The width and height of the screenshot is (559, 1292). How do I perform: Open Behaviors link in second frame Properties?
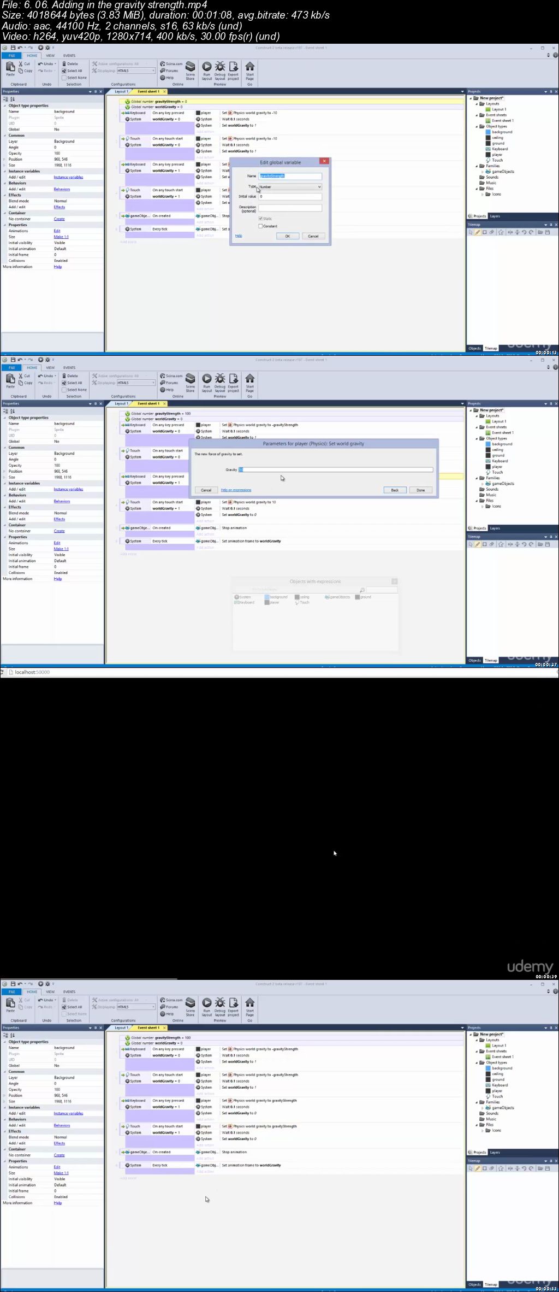pos(62,501)
